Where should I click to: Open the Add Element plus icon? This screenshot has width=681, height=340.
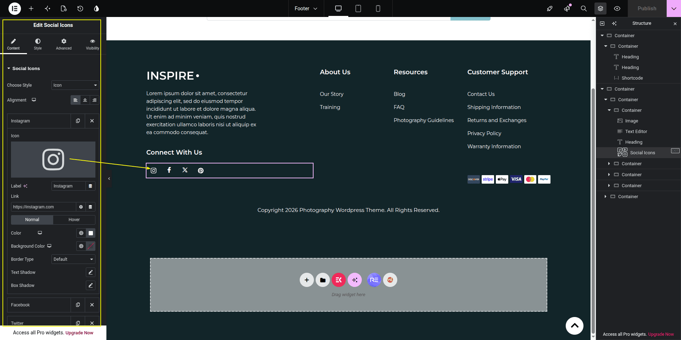pos(31,8)
